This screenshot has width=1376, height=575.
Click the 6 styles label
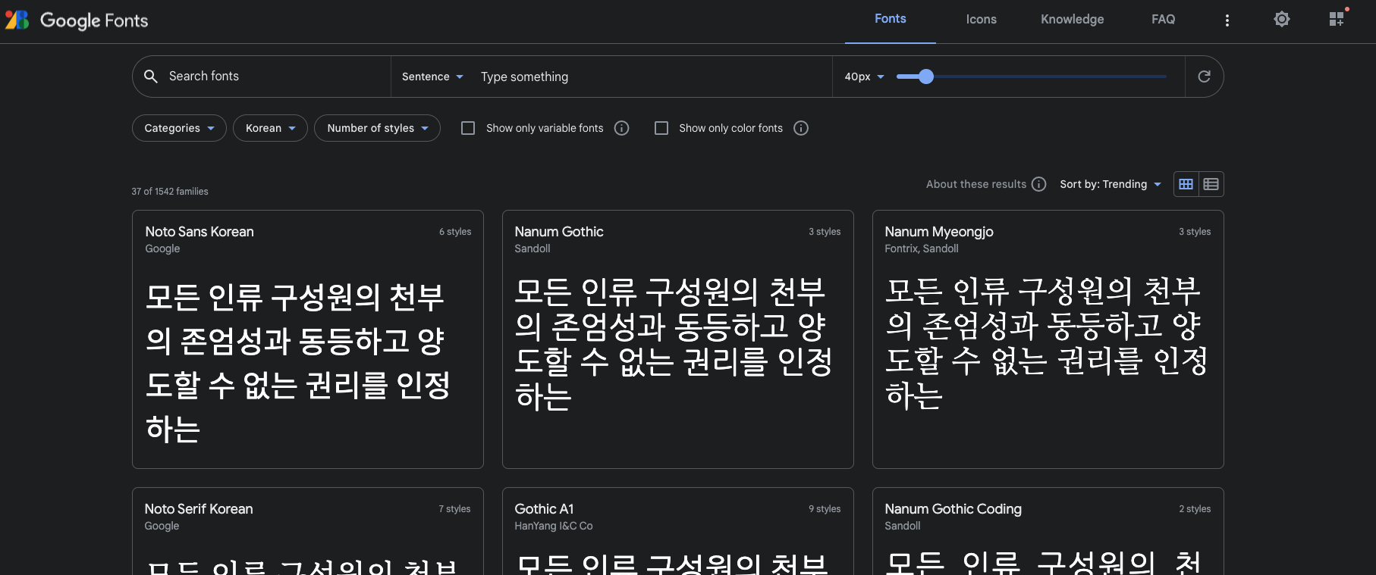pos(455,232)
